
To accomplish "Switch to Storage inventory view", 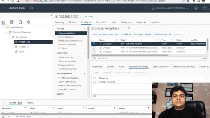I will click(x=20, y=22).
